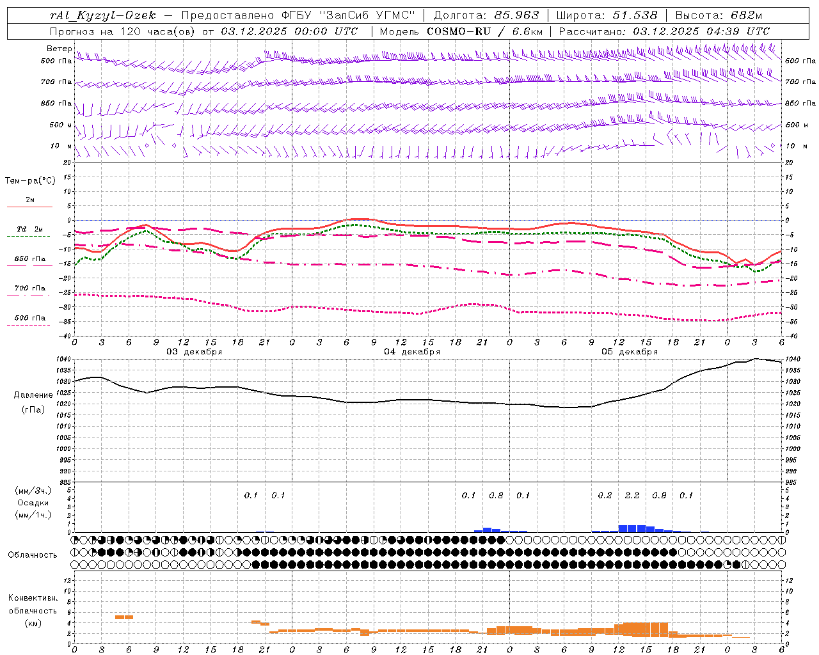Click the forecast start 03.12.2025 00:00 UTC
Image resolution: width=819 pixels, height=655 pixels.
(x=289, y=31)
